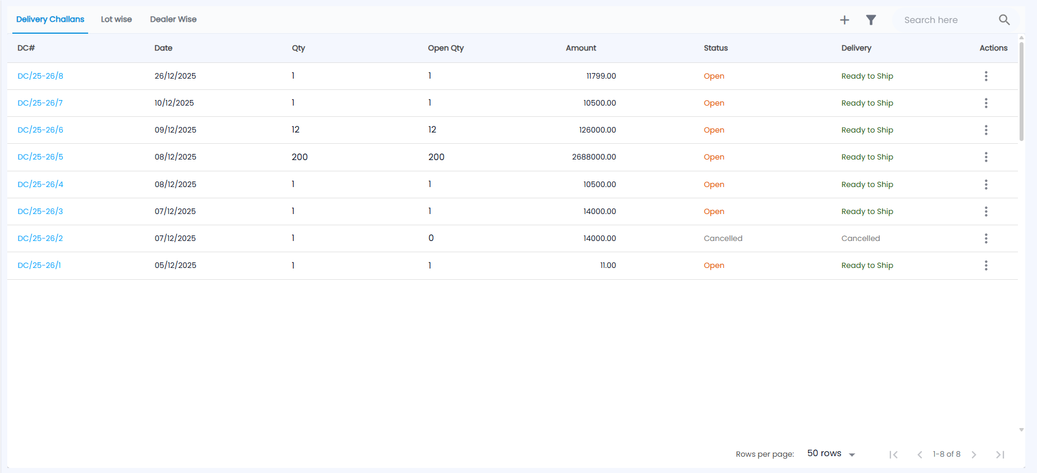Click the Date column header
The height and width of the screenshot is (473, 1037).
pos(163,48)
